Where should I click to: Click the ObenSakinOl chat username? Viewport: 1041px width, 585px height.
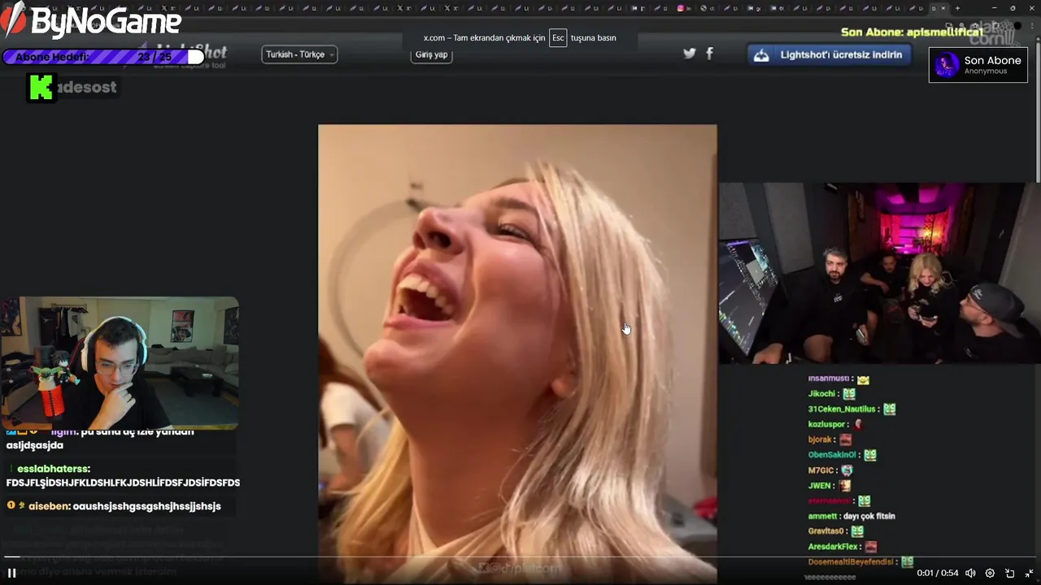(832, 455)
